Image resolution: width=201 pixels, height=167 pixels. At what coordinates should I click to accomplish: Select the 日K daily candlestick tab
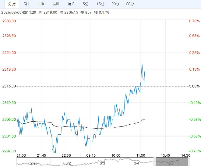(41, 4)
